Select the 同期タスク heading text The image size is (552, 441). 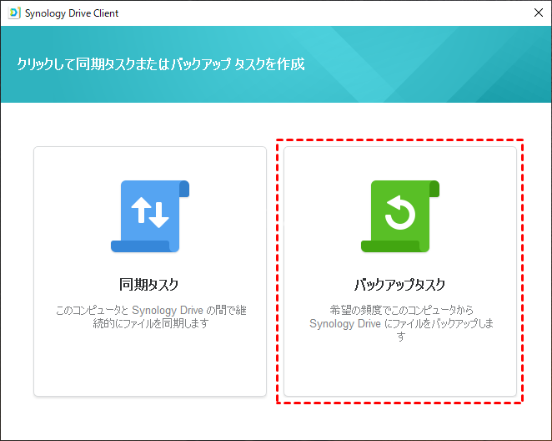coord(149,285)
